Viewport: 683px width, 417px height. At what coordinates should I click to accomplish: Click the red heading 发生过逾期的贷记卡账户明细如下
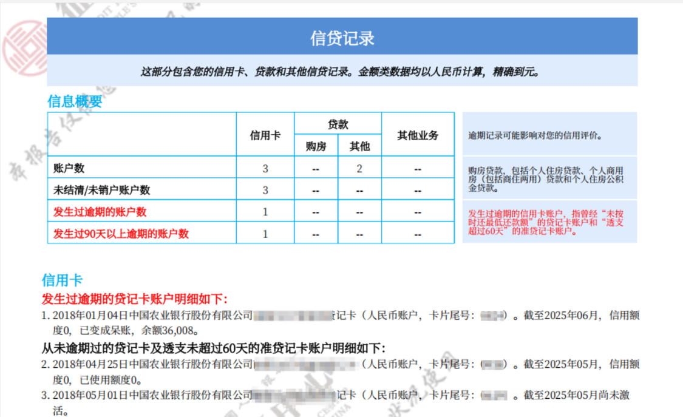tap(135, 299)
